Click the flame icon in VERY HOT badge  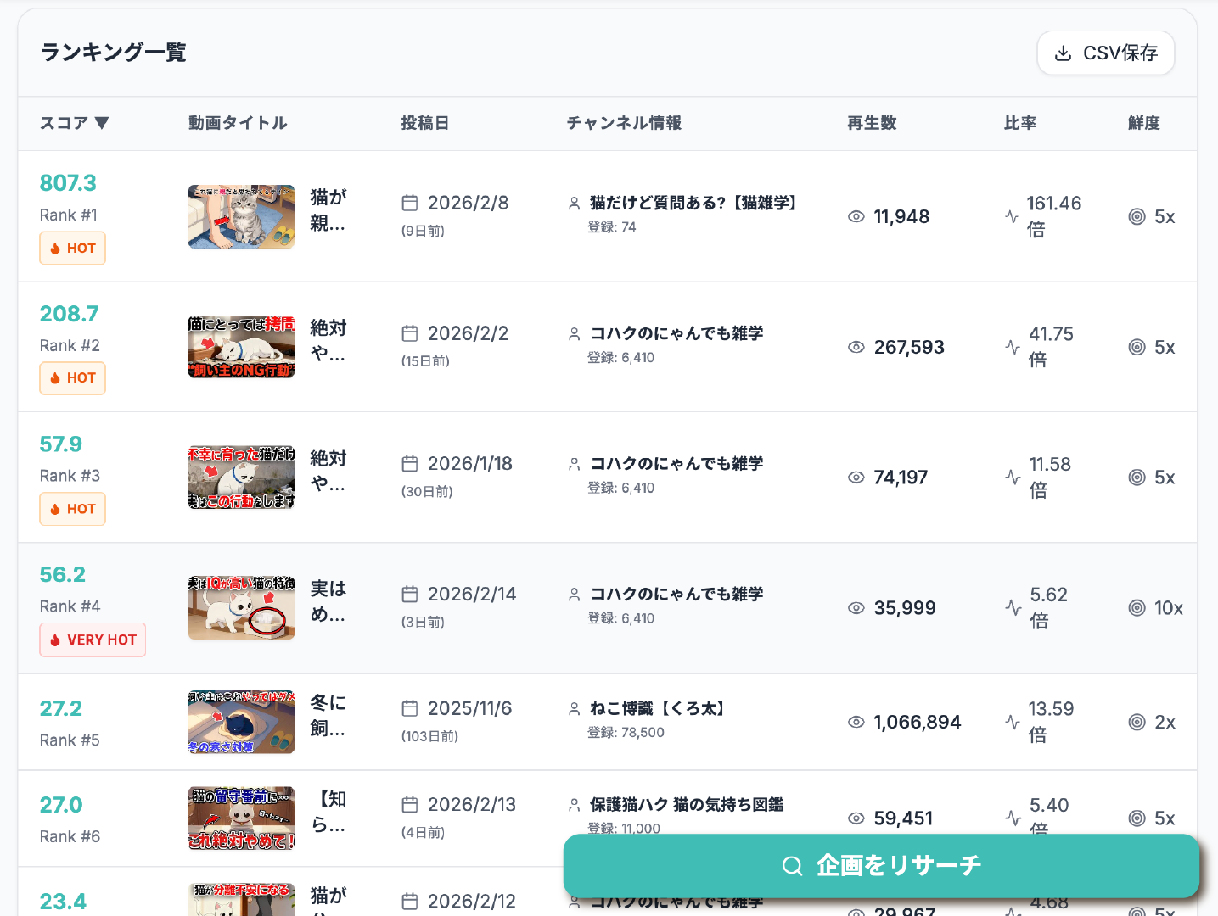coord(55,640)
